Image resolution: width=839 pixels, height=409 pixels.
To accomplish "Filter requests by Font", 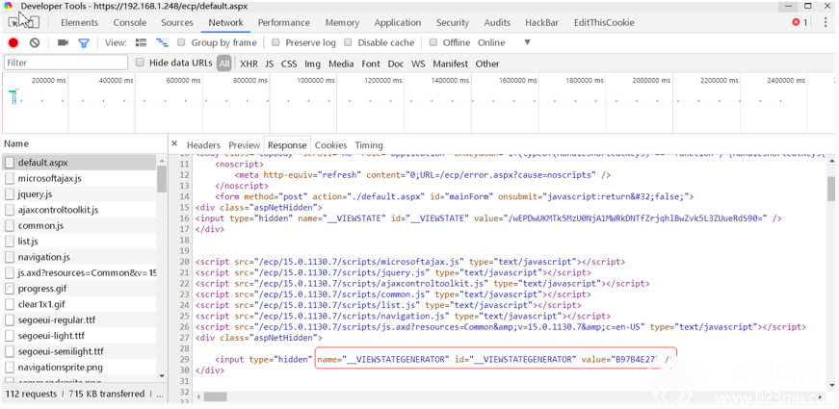I will point(371,64).
